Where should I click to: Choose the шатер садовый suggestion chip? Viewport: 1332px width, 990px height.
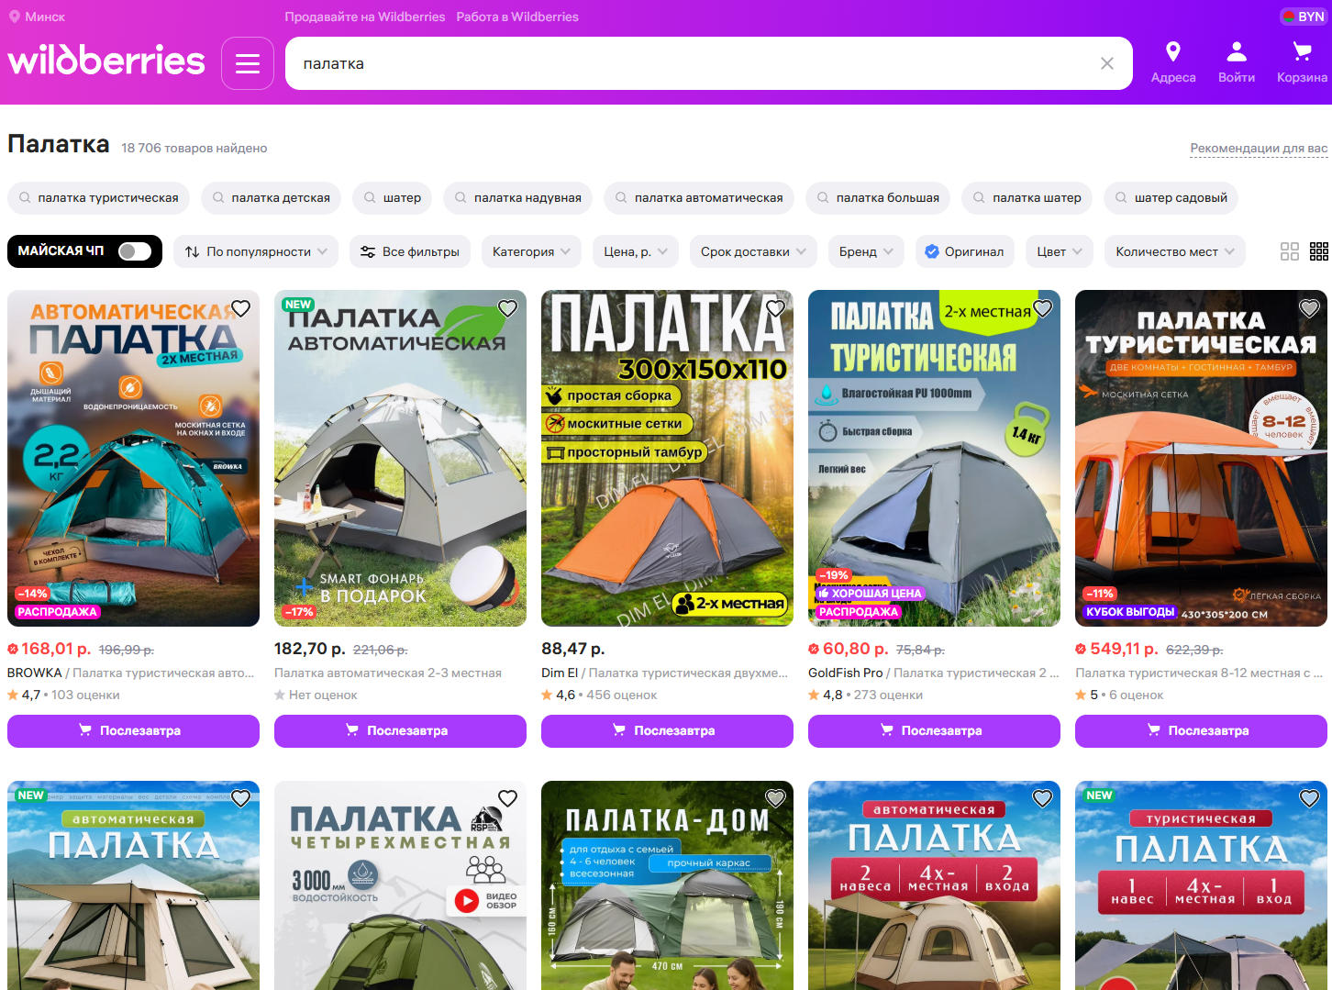coord(1171,197)
